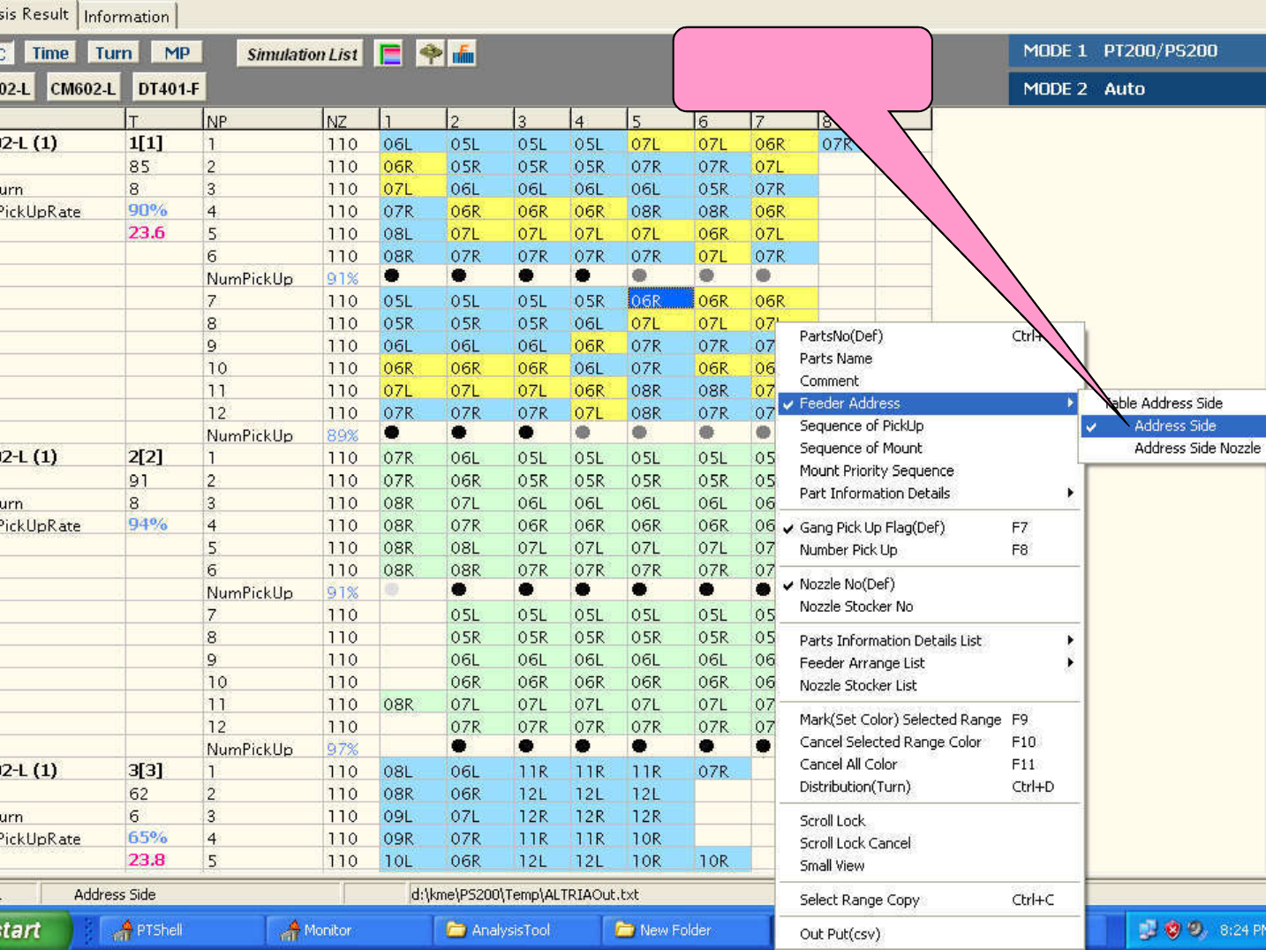Viewport: 1266px width, 950px height.
Task: Uncheck Gang Pick Up Flag(Def)
Action: [871, 527]
